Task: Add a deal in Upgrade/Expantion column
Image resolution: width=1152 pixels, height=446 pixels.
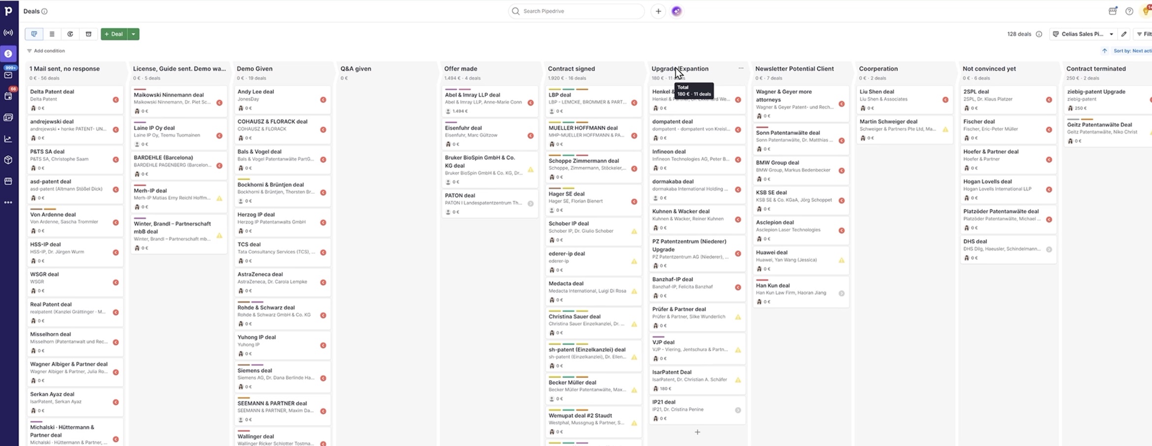Action: tap(697, 432)
